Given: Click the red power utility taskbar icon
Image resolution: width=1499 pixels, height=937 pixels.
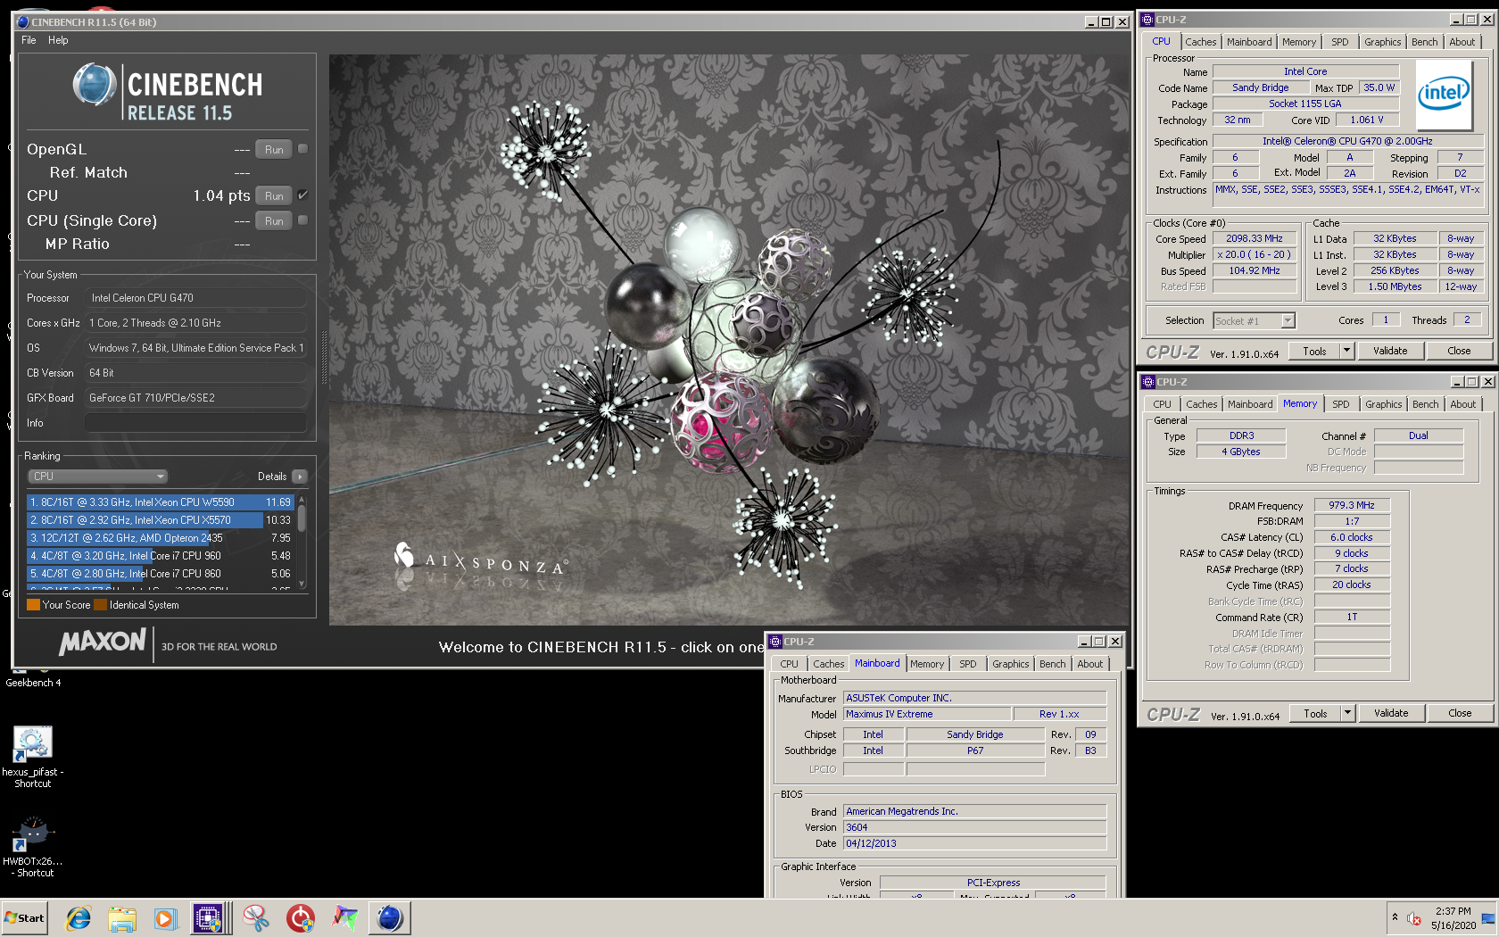Looking at the screenshot, I should (301, 917).
